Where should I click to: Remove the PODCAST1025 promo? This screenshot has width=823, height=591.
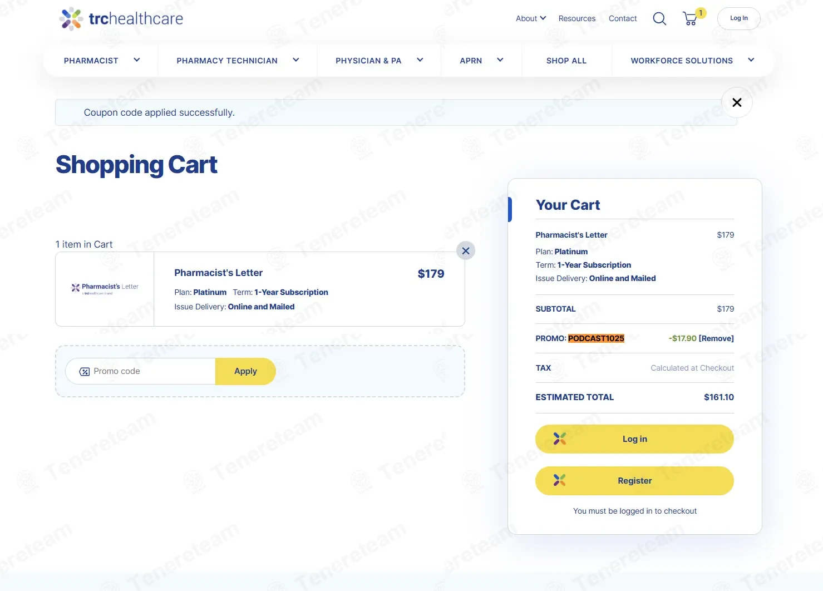tap(716, 338)
